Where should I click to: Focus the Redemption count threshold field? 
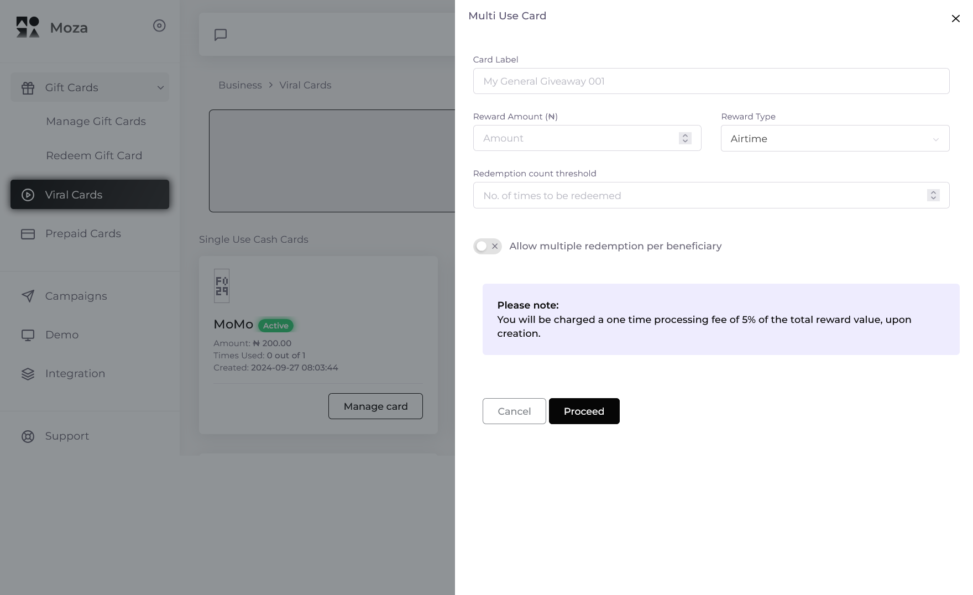(711, 195)
